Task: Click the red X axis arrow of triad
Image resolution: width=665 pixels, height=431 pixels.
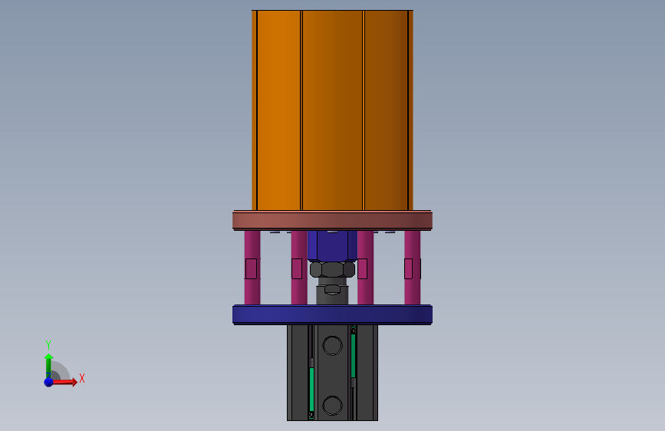Action: (x=64, y=382)
